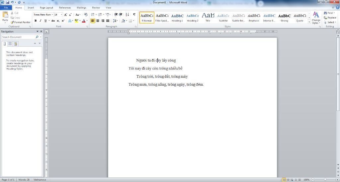Click the Undo arrow icon
This screenshot has width=340, height=182.
pos(12,2)
